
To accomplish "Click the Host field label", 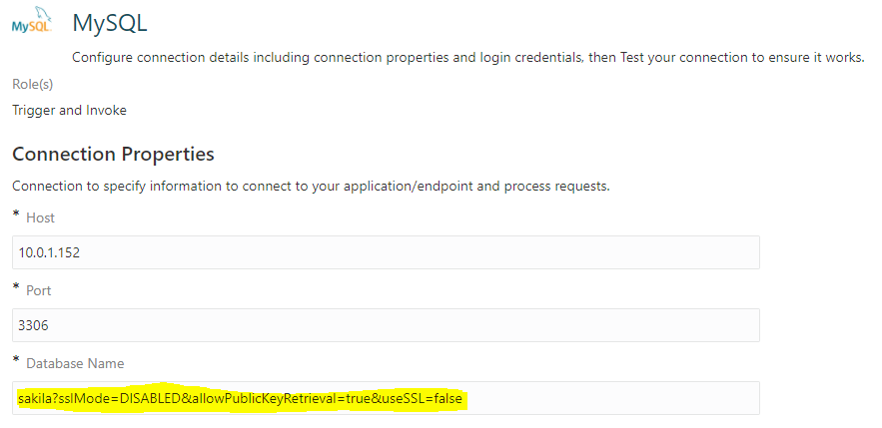I will (x=41, y=217).
